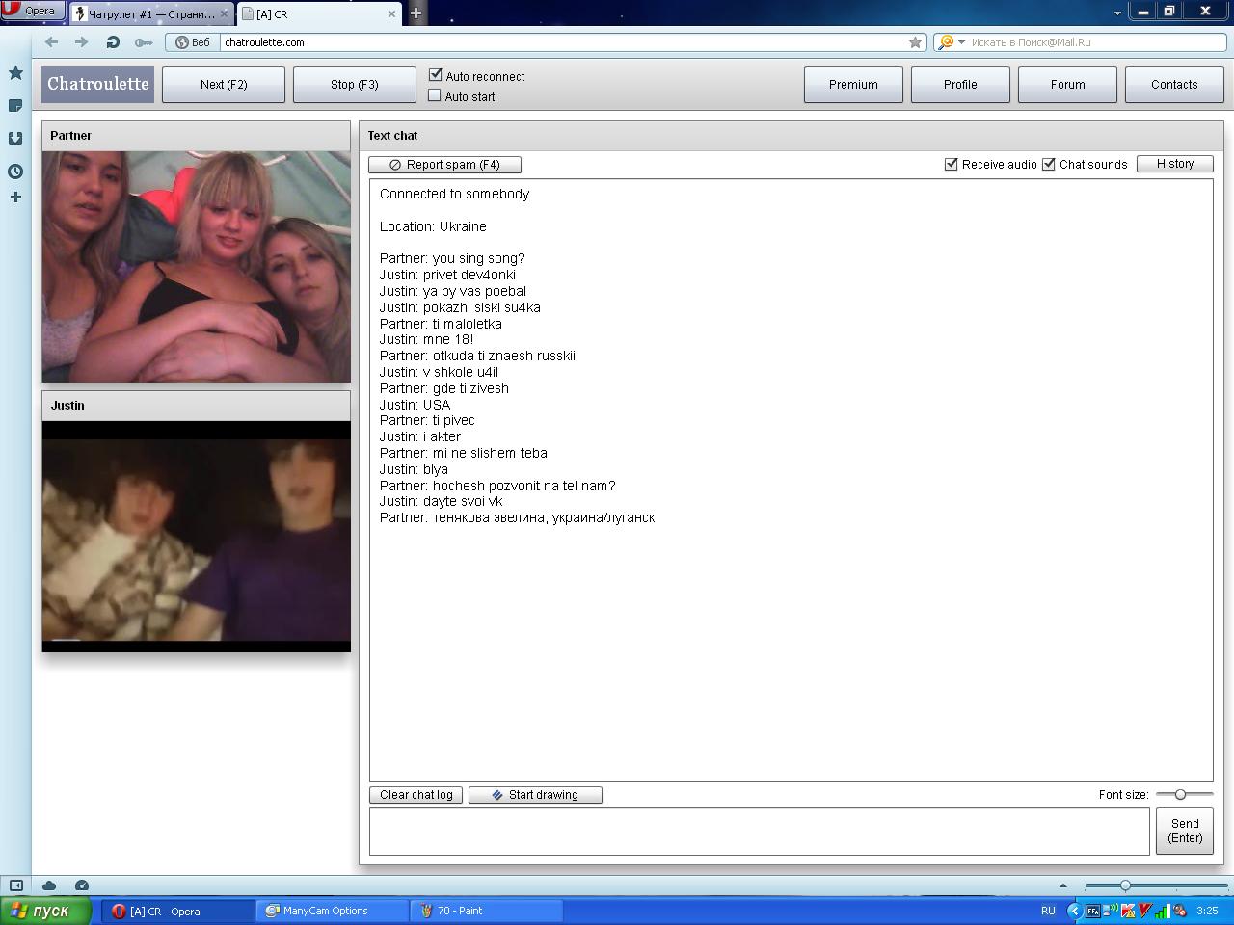
Task: Close the [A] CR tab
Action: point(392,13)
